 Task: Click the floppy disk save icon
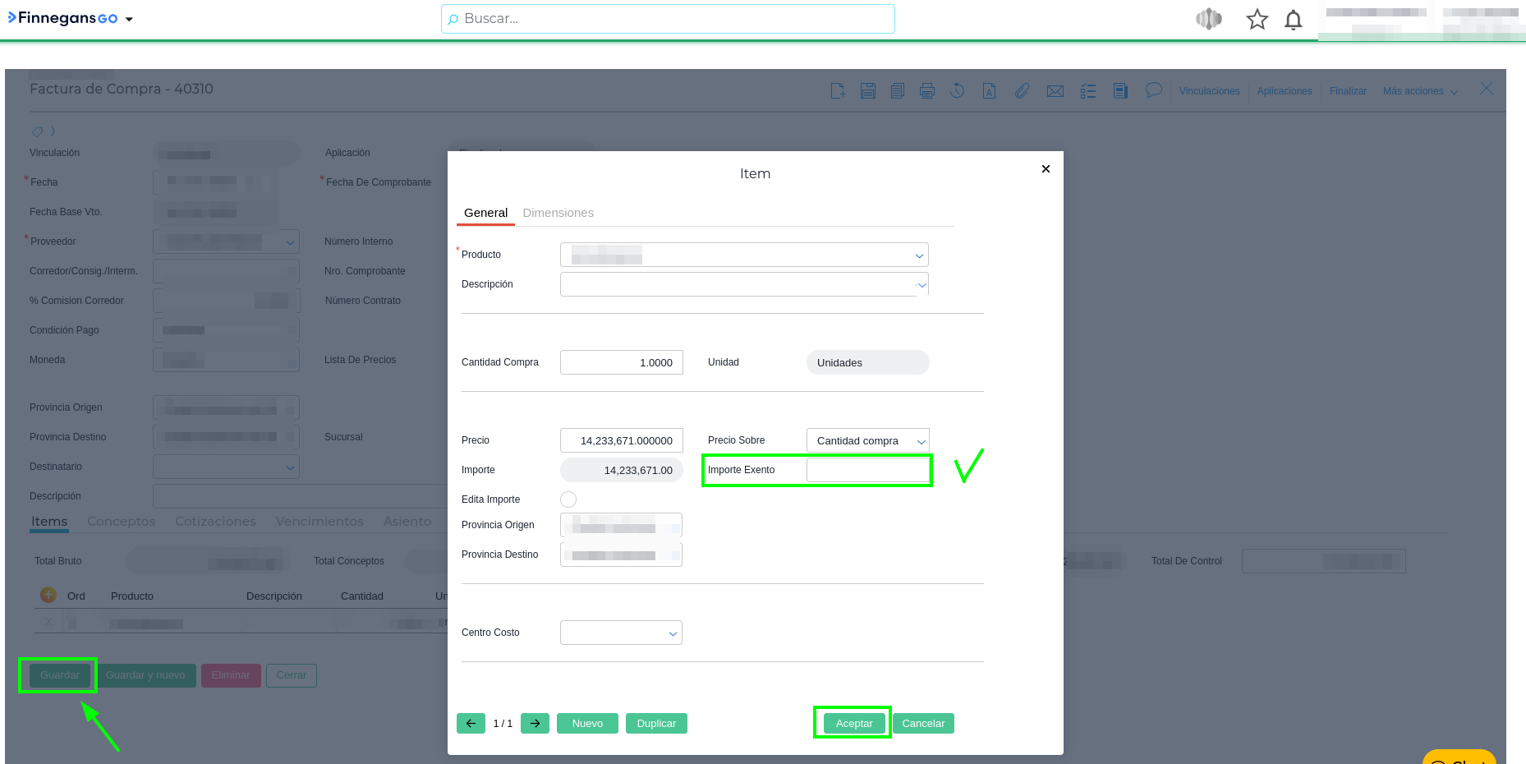867,91
